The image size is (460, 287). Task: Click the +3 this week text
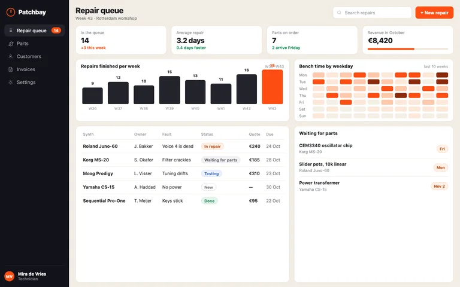[93, 48]
